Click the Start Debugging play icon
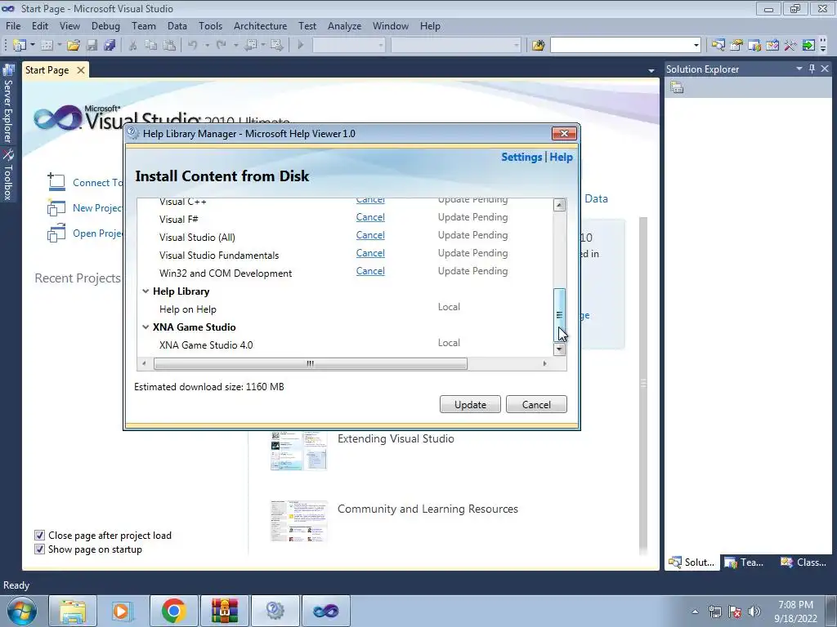Screen dimensions: 837x627 point(301,46)
